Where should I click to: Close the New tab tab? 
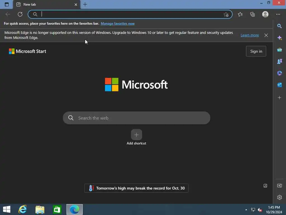click(x=76, y=4)
